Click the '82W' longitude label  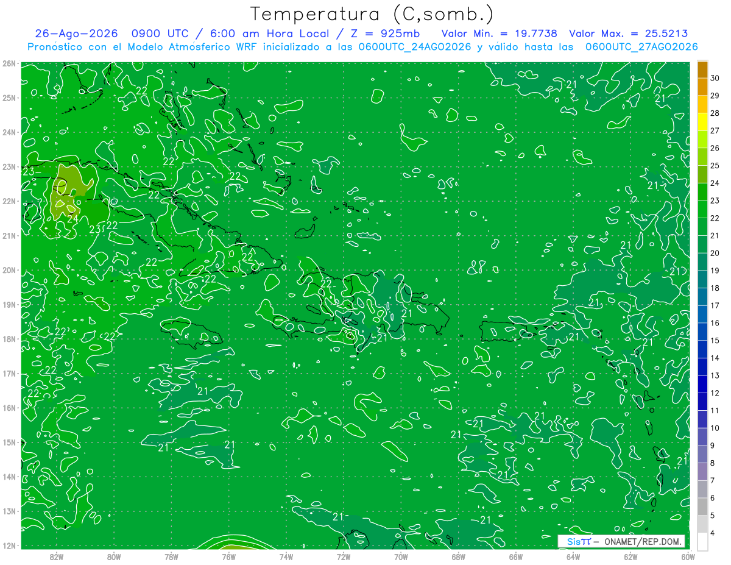56,556
